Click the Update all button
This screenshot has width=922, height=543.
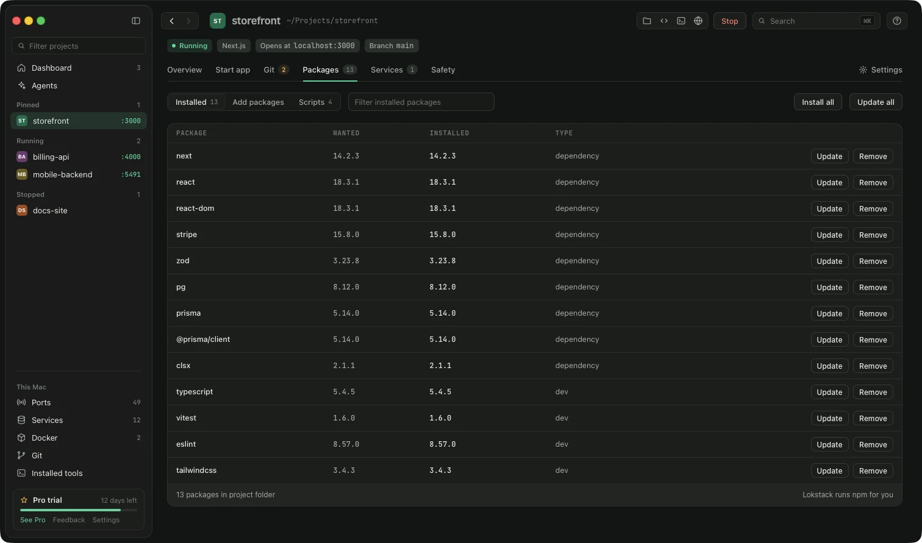(876, 102)
